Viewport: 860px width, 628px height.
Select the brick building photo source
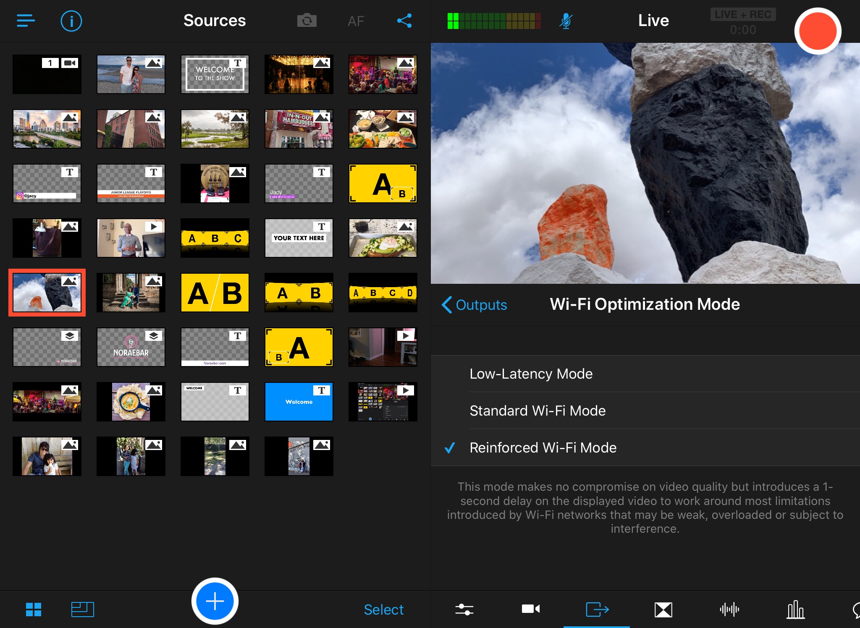131,129
